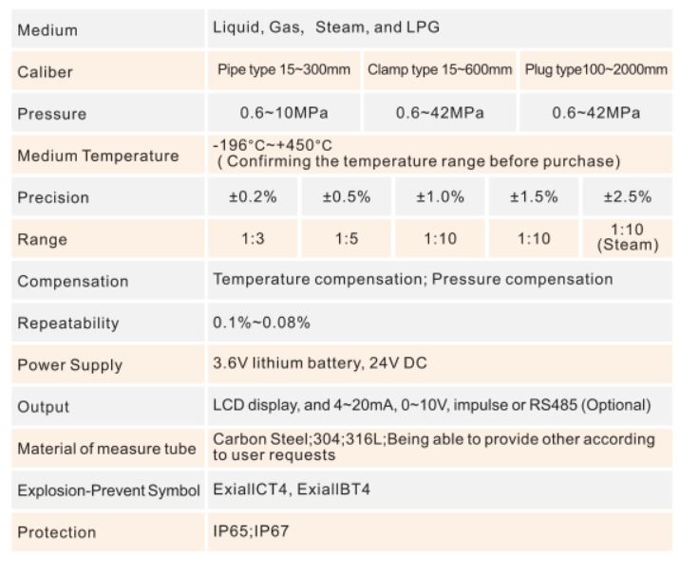
Task: Click the ±0.2% precision cell
Action: pos(253,197)
